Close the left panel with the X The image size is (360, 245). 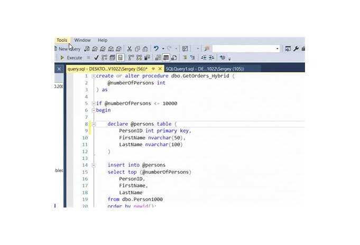point(59,69)
